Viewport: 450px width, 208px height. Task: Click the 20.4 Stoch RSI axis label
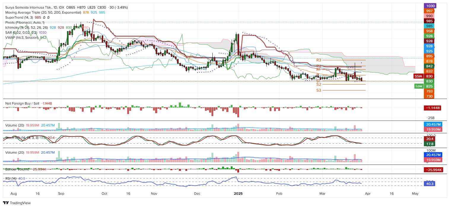[x=430, y=139]
